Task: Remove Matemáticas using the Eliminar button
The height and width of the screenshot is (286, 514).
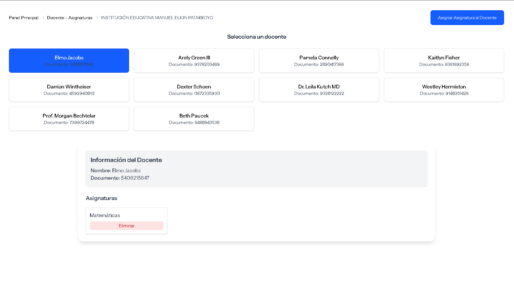Action: 127,226
